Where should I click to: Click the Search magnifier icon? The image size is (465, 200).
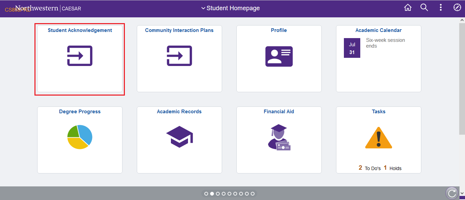424,7
